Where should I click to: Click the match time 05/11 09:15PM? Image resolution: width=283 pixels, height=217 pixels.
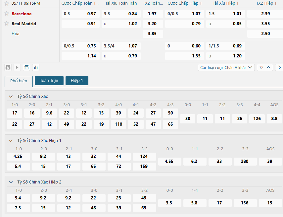tap(26, 3)
